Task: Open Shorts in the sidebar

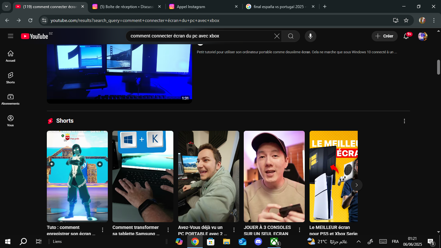Action: [10, 78]
